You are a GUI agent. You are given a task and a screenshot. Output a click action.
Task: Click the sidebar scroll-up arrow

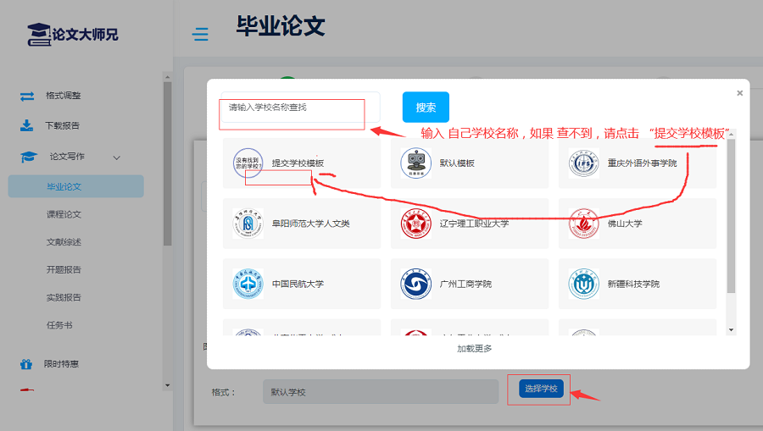point(167,77)
